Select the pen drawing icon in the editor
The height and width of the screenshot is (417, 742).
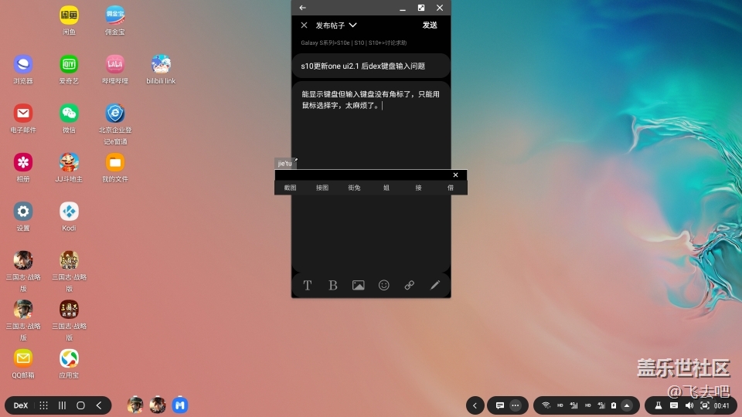435,285
